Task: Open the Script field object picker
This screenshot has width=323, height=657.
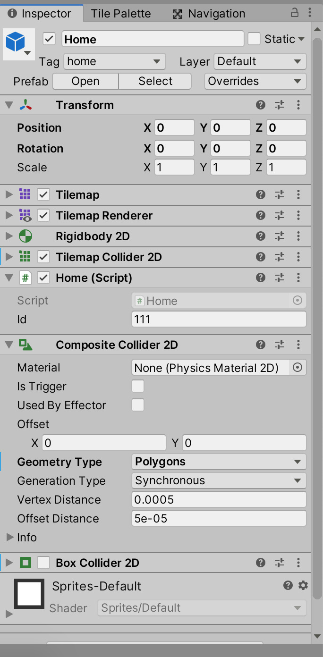Action: coord(297,301)
